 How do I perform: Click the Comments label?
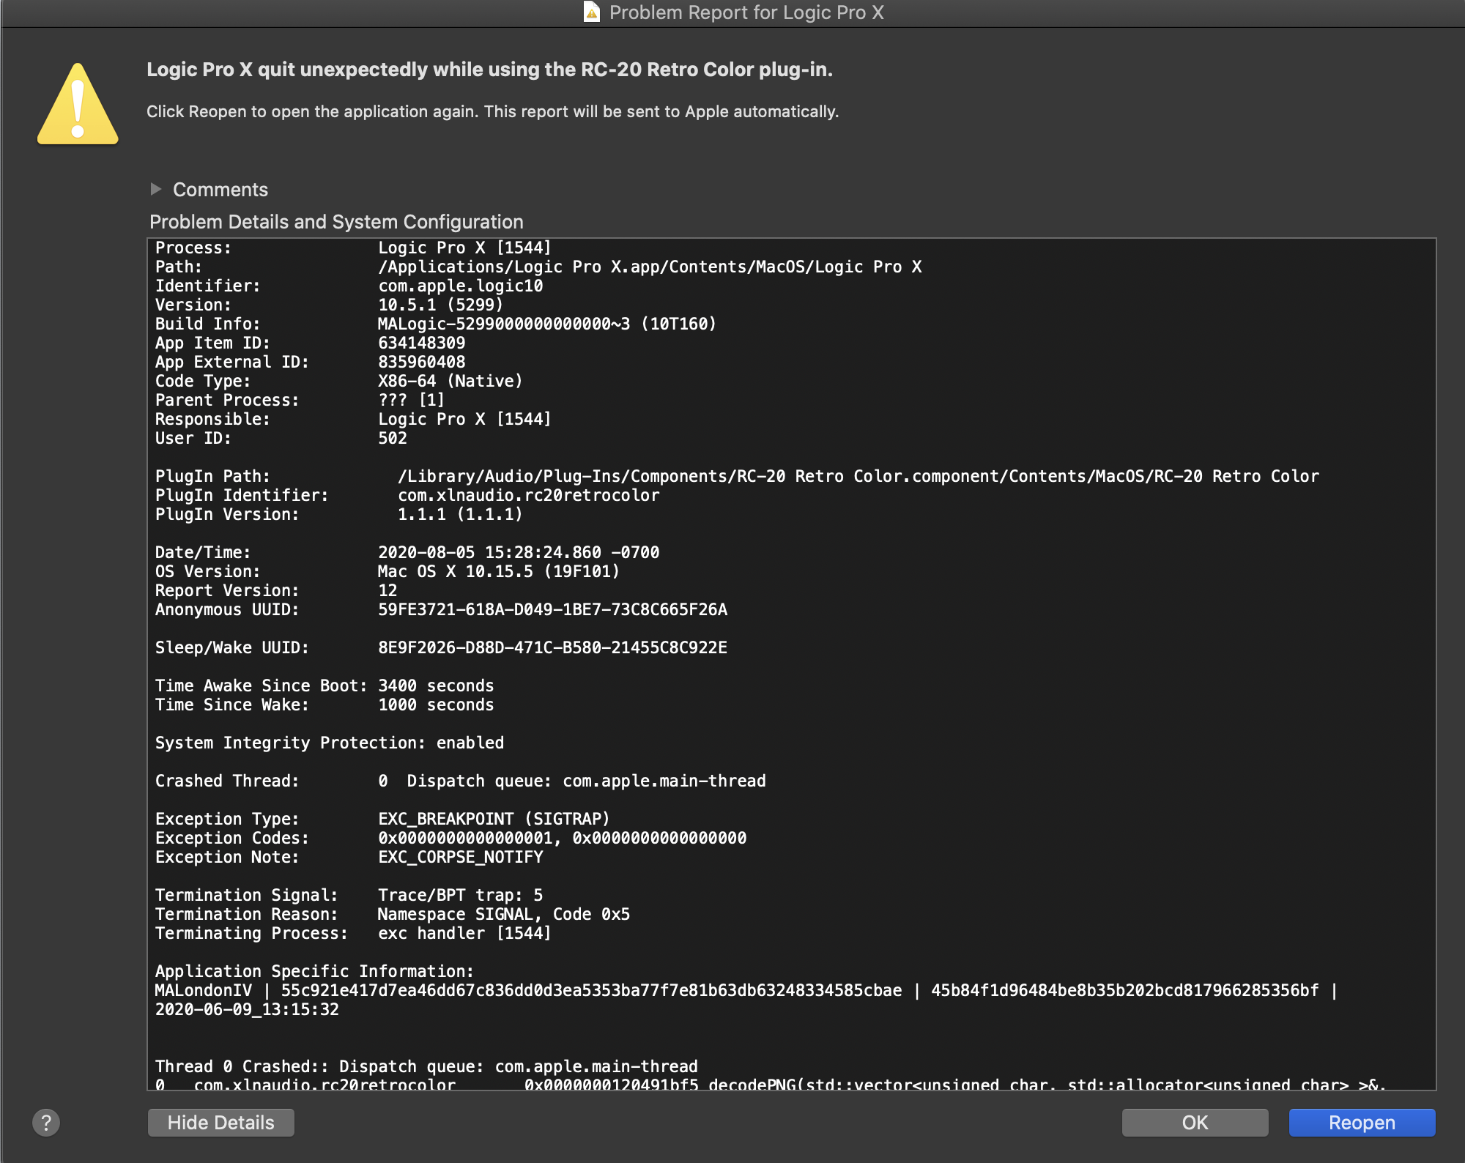click(220, 190)
